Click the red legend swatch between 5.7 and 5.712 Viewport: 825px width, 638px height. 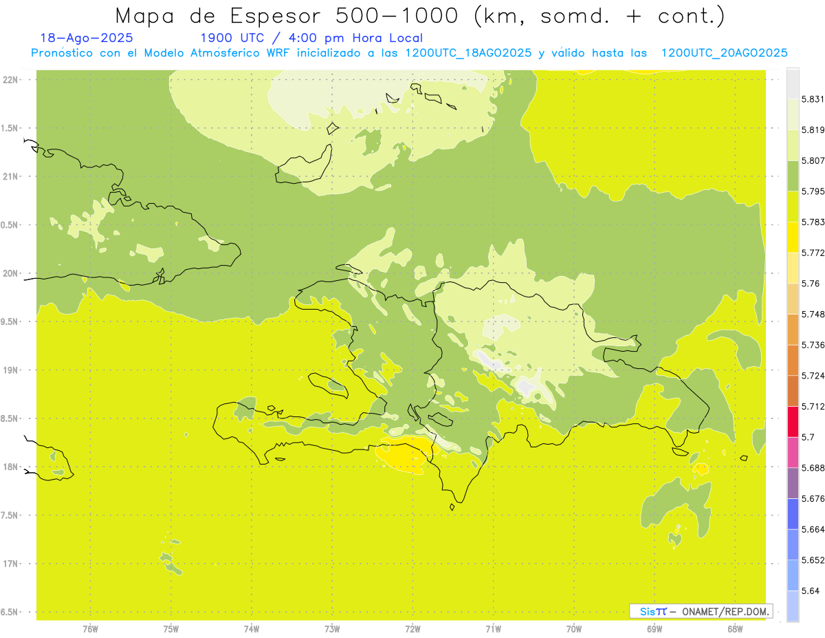(x=793, y=421)
